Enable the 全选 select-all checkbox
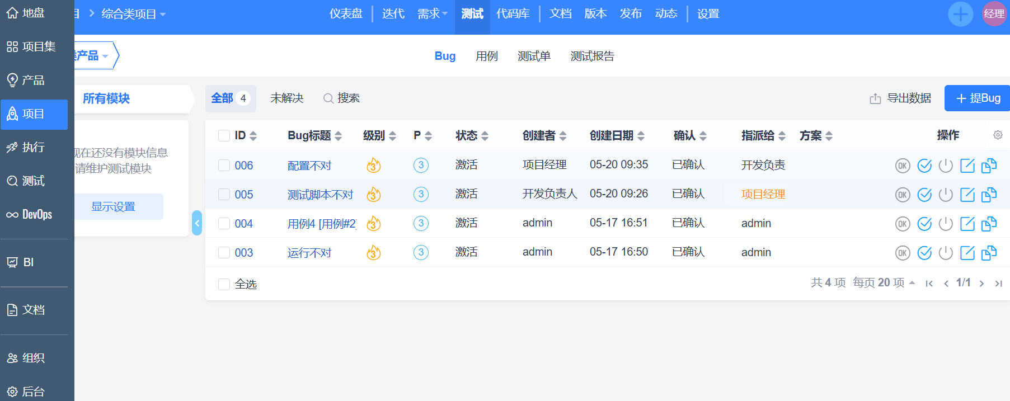Image resolution: width=1010 pixels, height=401 pixels. [x=224, y=284]
